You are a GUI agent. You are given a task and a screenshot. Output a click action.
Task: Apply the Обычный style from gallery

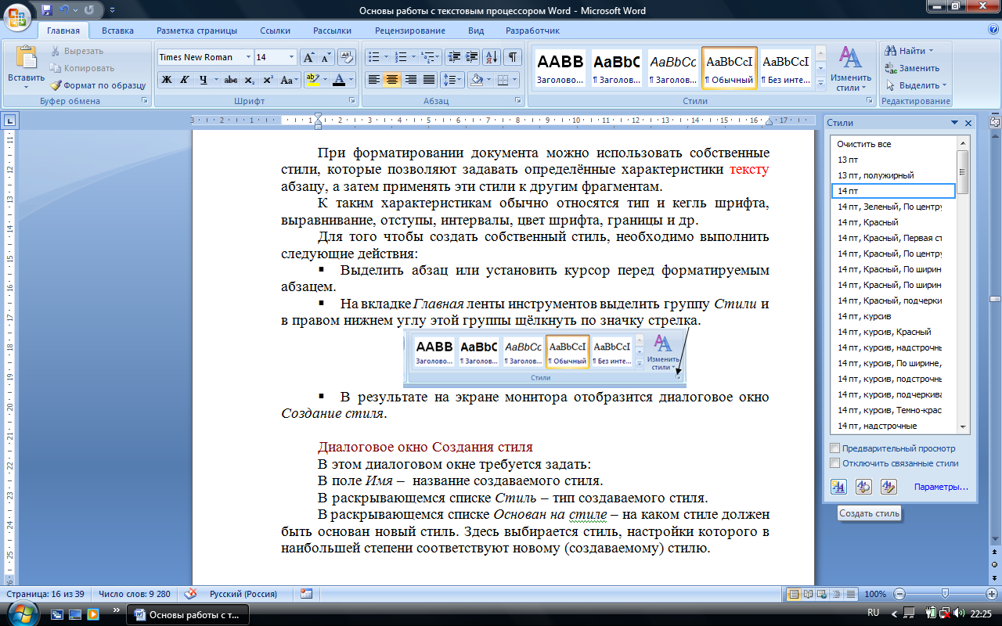(730, 67)
